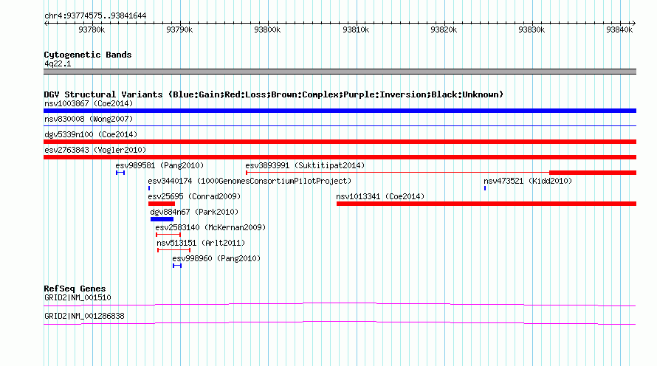
Task: Click the thick red end of esv3893991
Action: 593,173
